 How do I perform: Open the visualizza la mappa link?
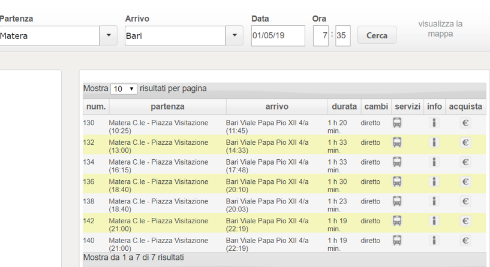pos(440,29)
